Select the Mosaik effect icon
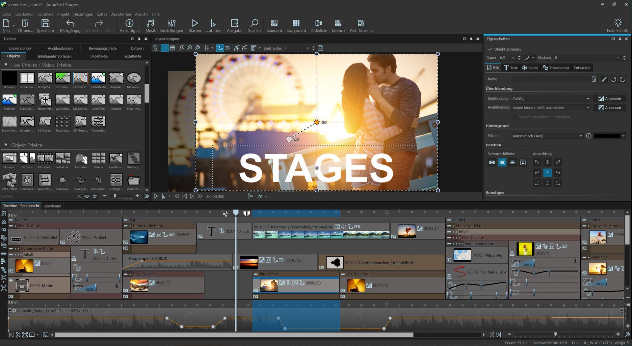 click(116, 100)
